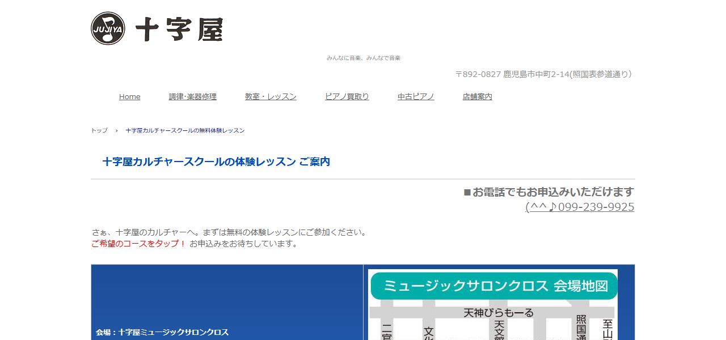
Task: Click the ■お電話でもお申込みいただけます text
Action: [x=549, y=192]
